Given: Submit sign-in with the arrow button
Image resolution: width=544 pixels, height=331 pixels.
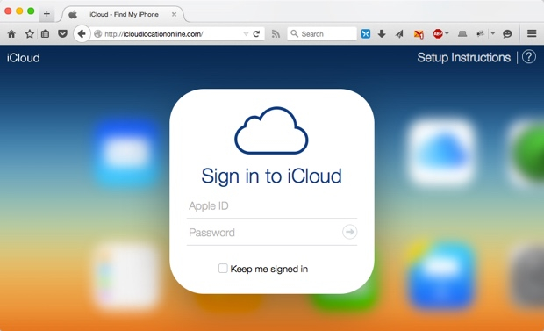Looking at the screenshot, I should pyautogui.click(x=349, y=232).
